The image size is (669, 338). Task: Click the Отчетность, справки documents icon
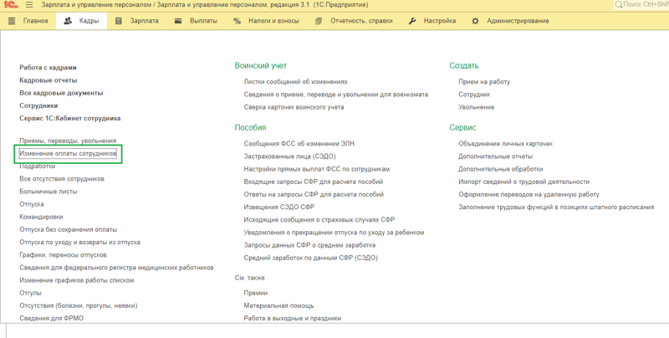click(x=319, y=21)
